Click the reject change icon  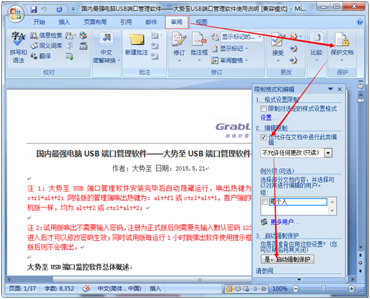coord(294,37)
